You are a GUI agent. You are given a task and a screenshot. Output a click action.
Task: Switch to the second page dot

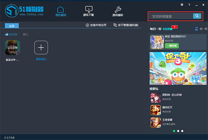point(178,131)
